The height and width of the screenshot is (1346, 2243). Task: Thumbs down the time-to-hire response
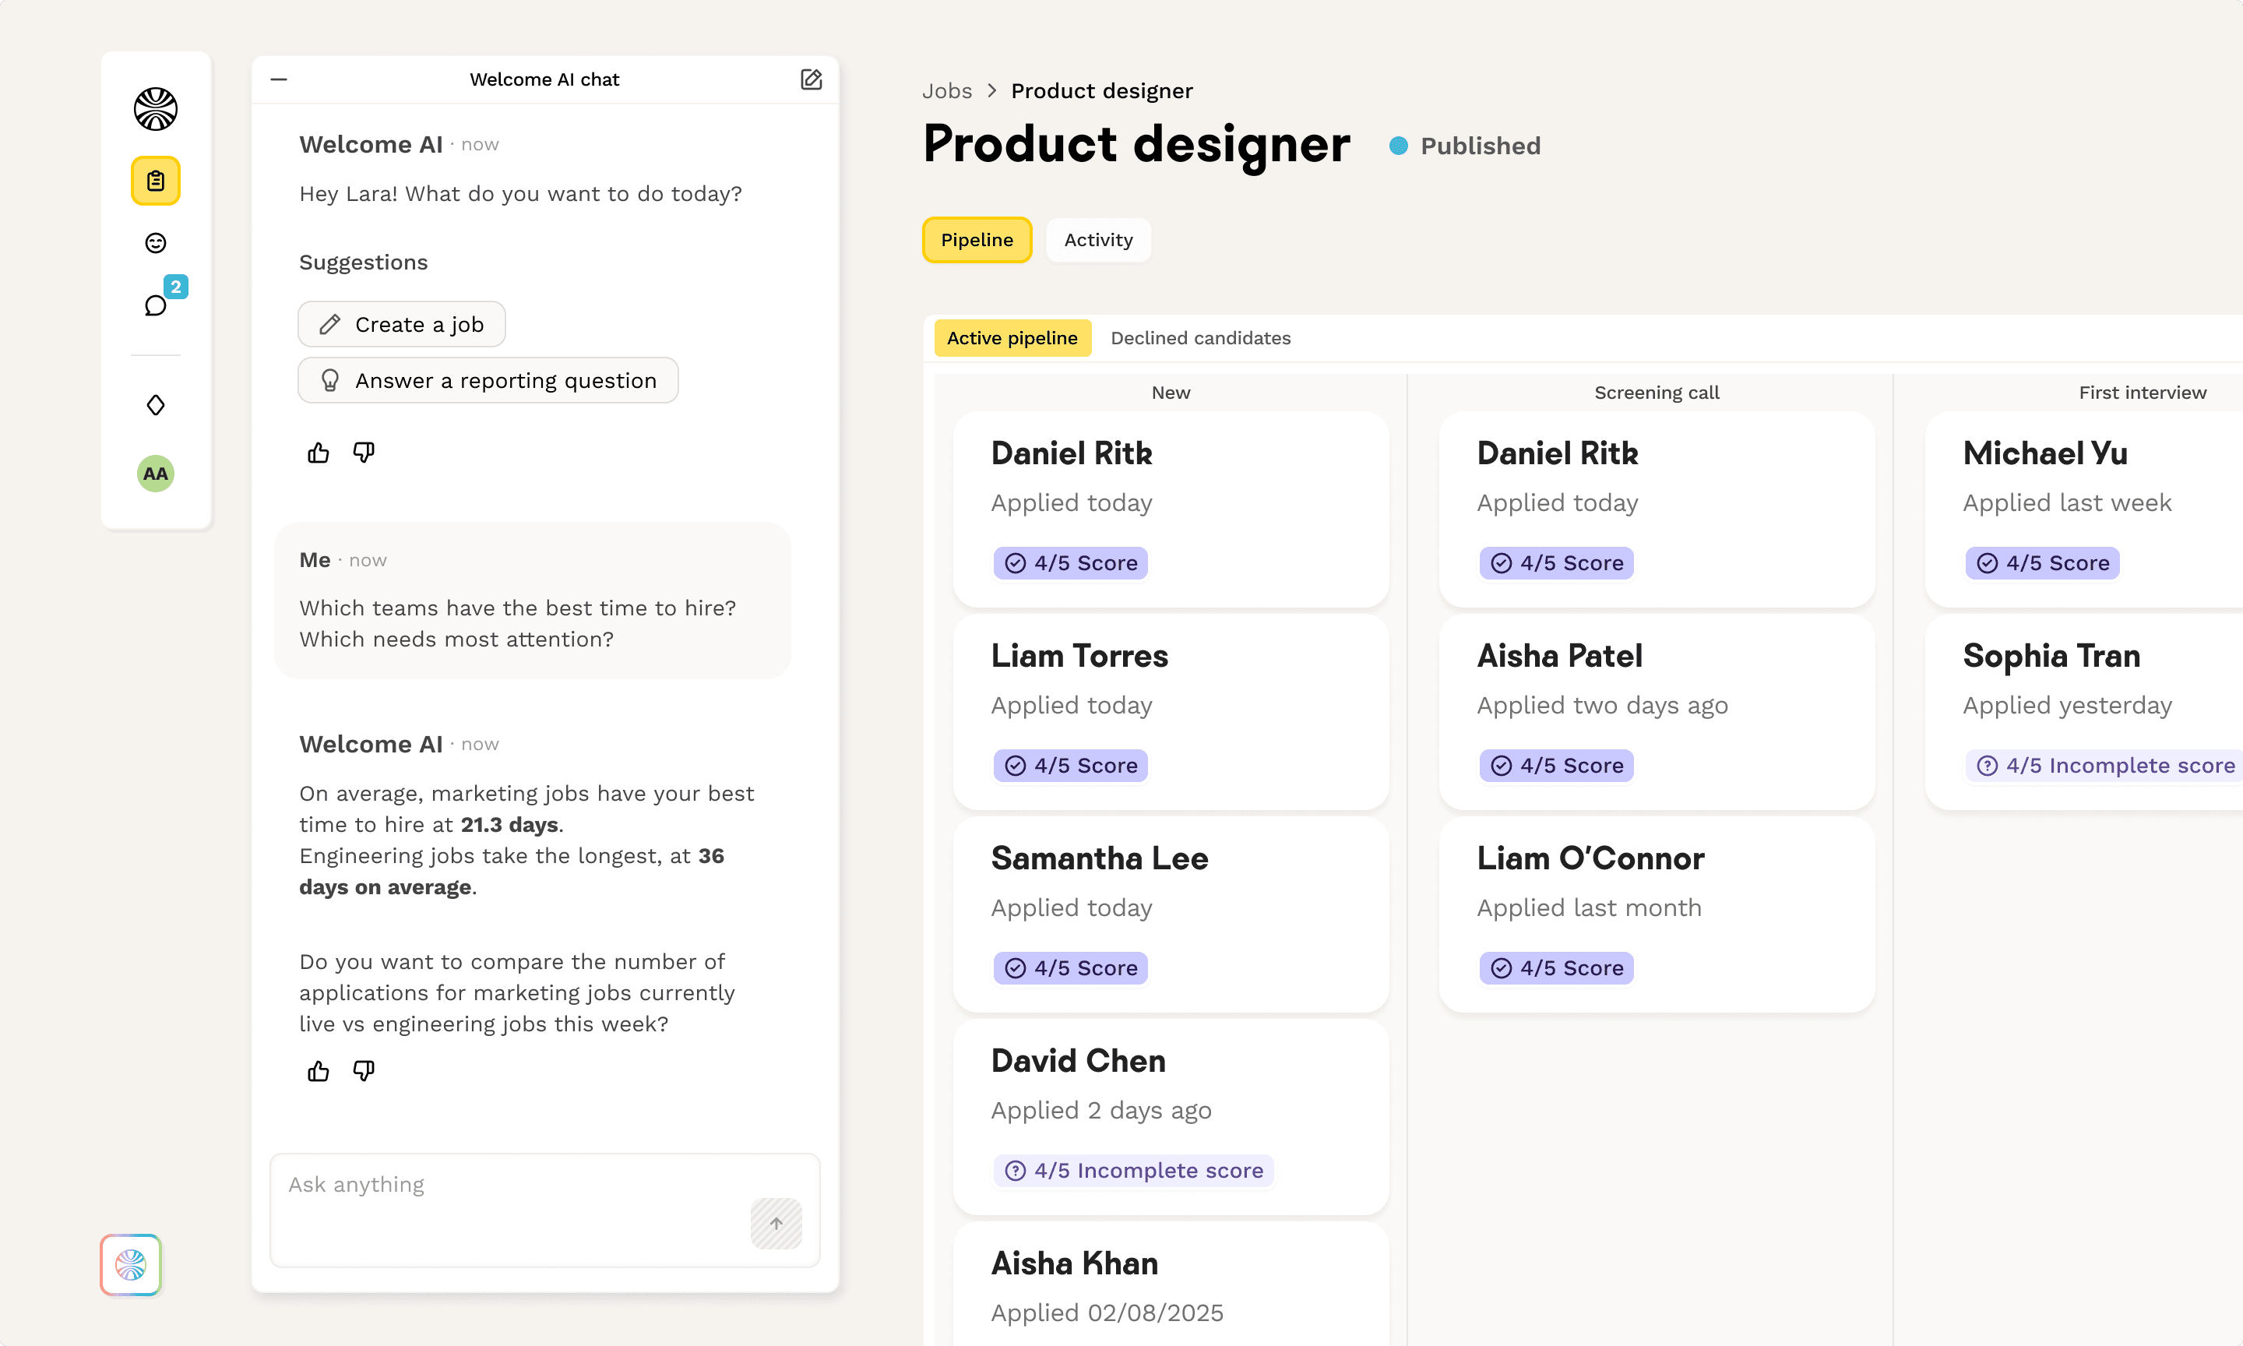(x=364, y=1071)
